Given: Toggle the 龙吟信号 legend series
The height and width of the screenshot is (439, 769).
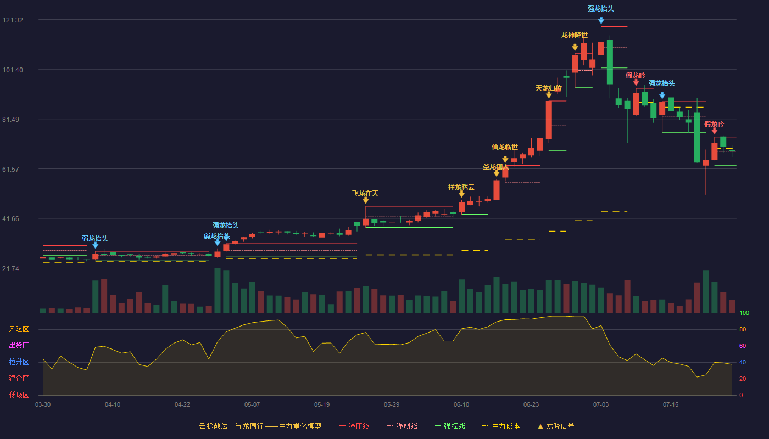Looking at the screenshot, I should (556, 426).
